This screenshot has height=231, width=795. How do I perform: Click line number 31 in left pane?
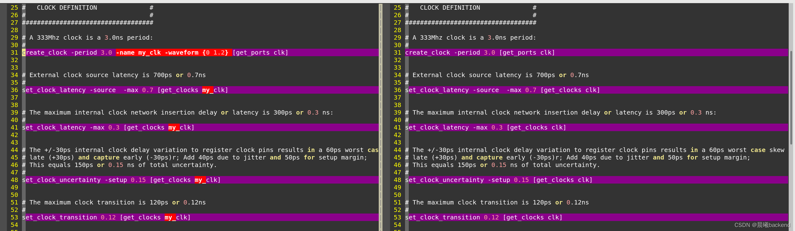point(14,52)
